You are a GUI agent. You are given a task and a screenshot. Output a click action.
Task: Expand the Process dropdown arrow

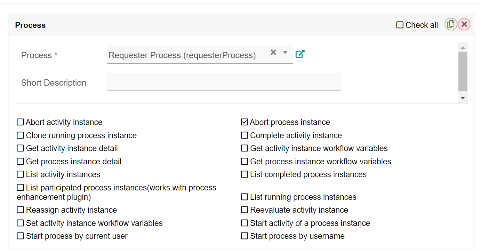click(285, 53)
